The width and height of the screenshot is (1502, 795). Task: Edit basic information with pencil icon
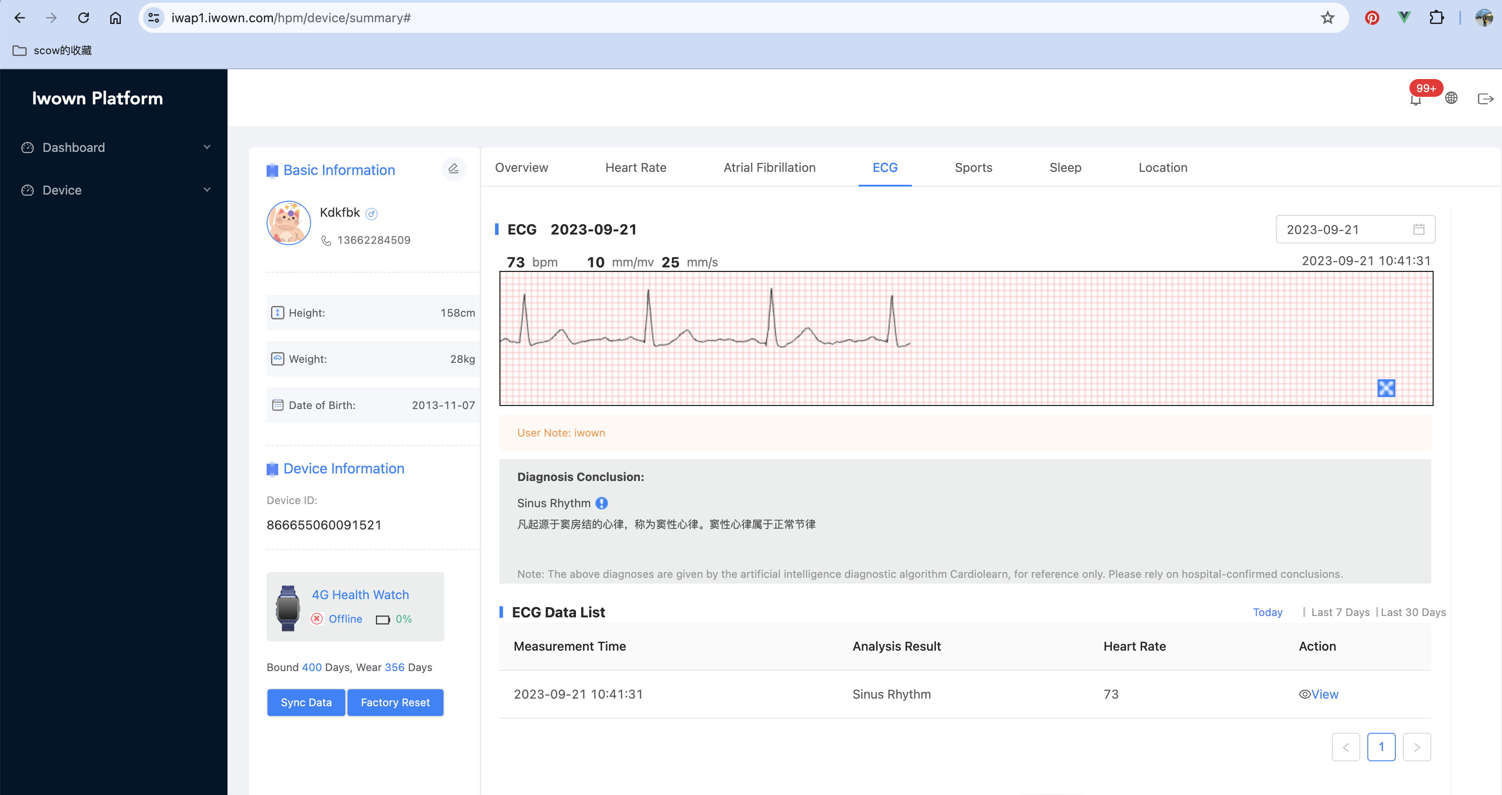click(453, 169)
